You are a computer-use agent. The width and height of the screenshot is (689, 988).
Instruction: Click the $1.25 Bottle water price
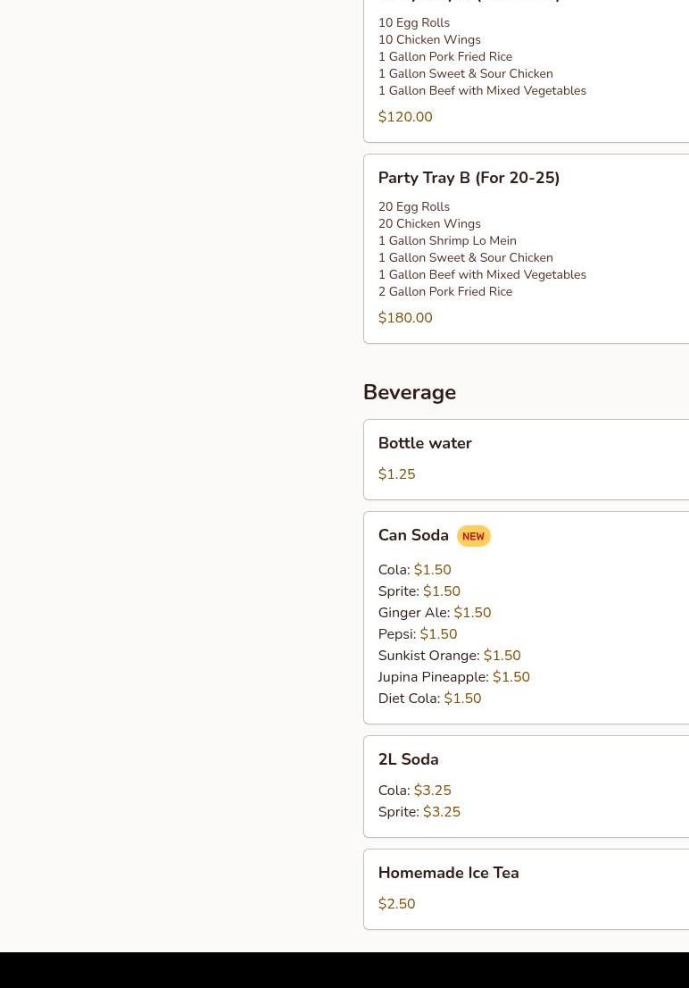click(396, 474)
